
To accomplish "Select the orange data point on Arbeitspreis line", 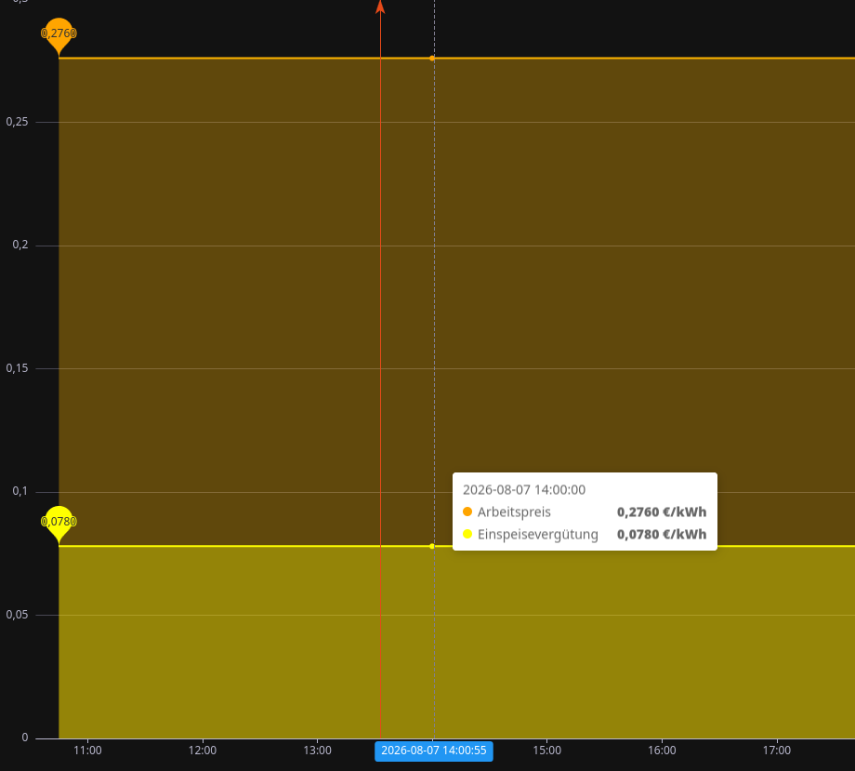I will click(432, 58).
